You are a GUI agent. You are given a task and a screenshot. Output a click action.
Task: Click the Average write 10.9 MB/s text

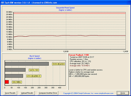click(80, 66)
